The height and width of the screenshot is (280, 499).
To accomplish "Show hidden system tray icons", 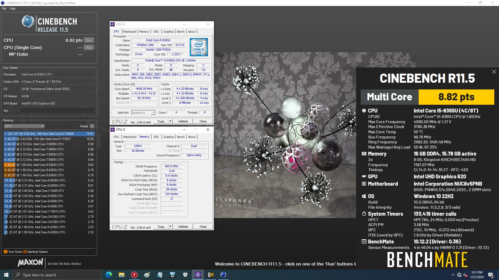I will [x=453, y=275].
